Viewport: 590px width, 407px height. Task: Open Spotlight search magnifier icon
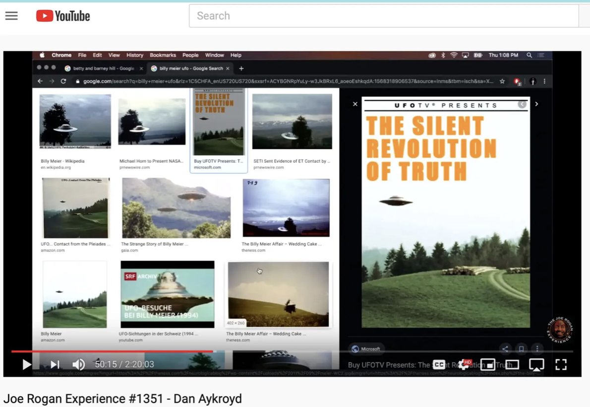click(529, 55)
